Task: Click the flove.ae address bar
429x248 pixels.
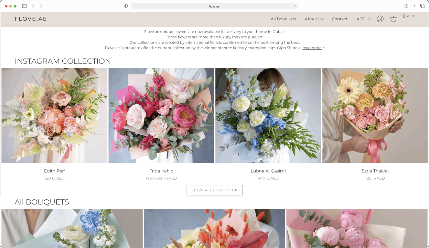Action: [x=214, y=6]
